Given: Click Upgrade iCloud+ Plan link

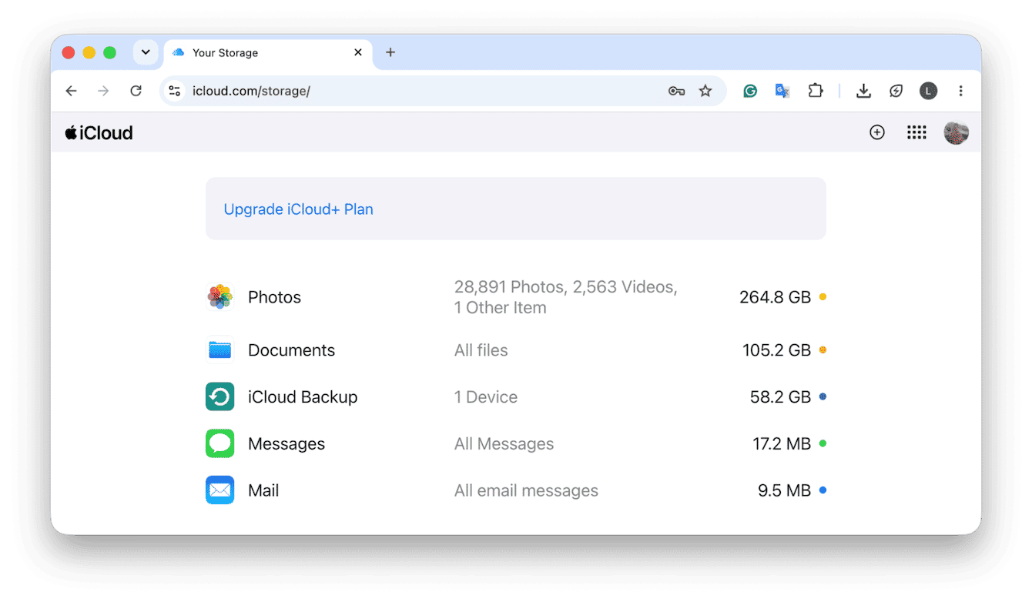Looking at the screenshot, I should click(x=299, y=209).
